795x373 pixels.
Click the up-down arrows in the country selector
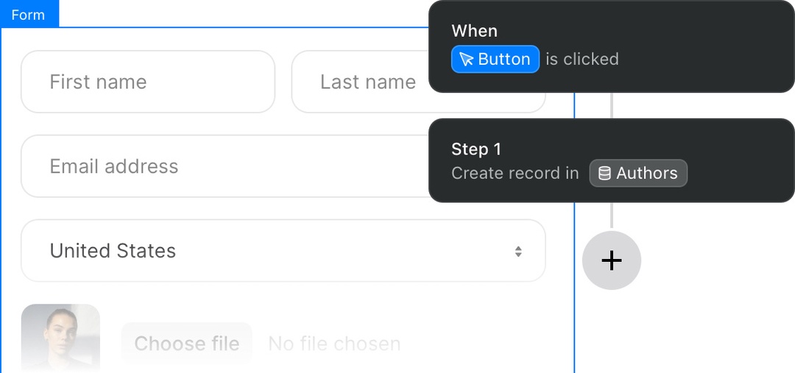518,252
